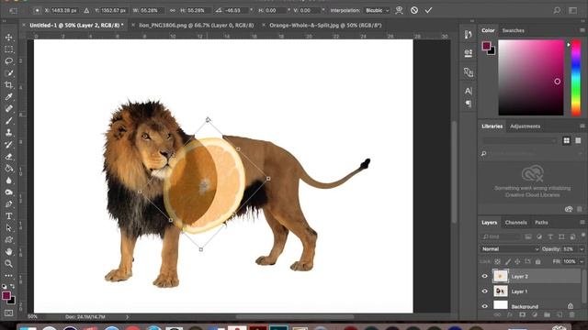Viewport: 588px width, 330px height.
Task: Click the add layer style fx button
Action: [x=510, y=315]
